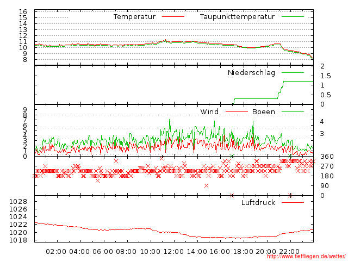Click the 1026 pressure axis value
The width and height of the screenshot is (348, 261).
(18, 209)
